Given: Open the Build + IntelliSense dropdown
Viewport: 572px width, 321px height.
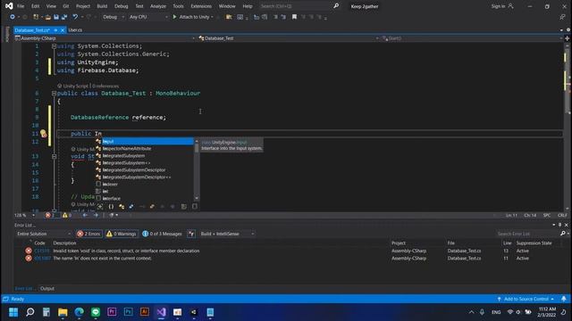Looking at the screenshot, I should (227, 234).
